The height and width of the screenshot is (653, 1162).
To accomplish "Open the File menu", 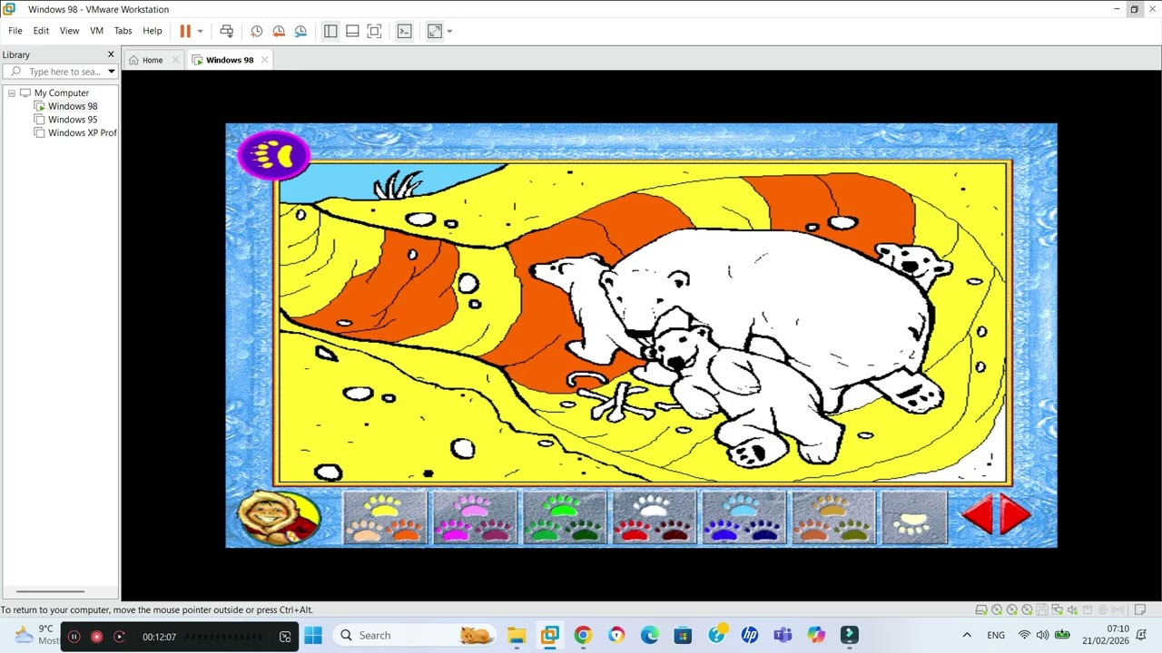I will pos(15,31).
